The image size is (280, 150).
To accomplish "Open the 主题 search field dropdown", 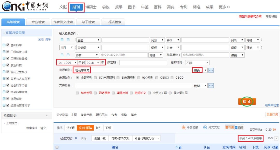I will [88, 40].
